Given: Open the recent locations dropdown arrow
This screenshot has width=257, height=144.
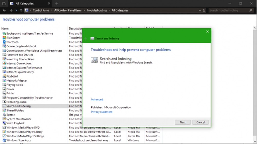Looking at the screenshot, I should pos(16,11).
